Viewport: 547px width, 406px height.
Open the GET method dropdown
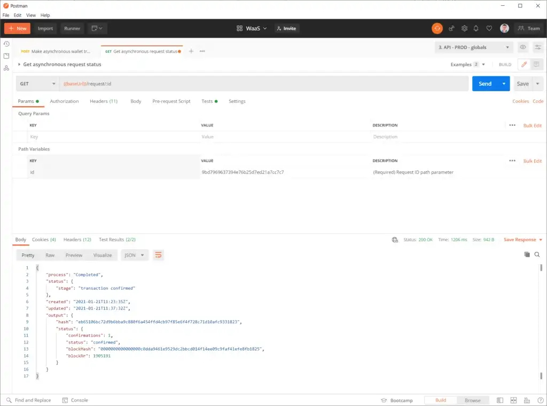tap(37, 84)
